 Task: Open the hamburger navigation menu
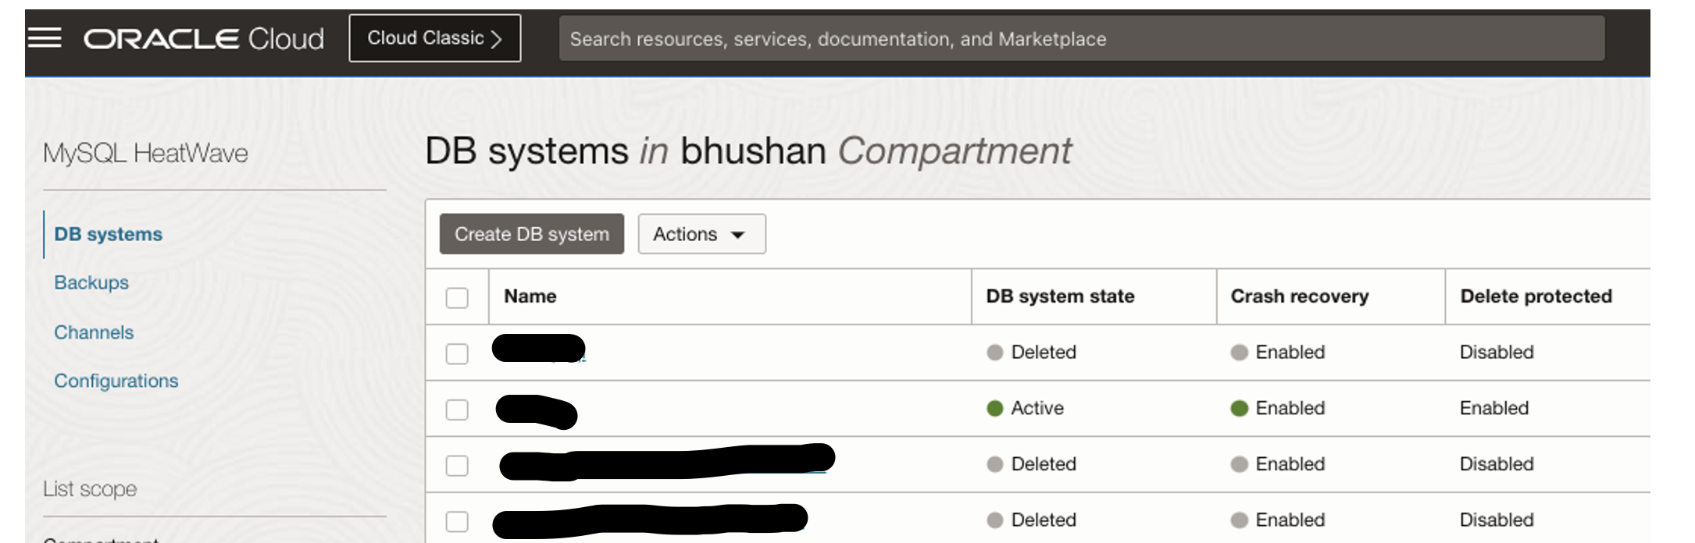45,37
